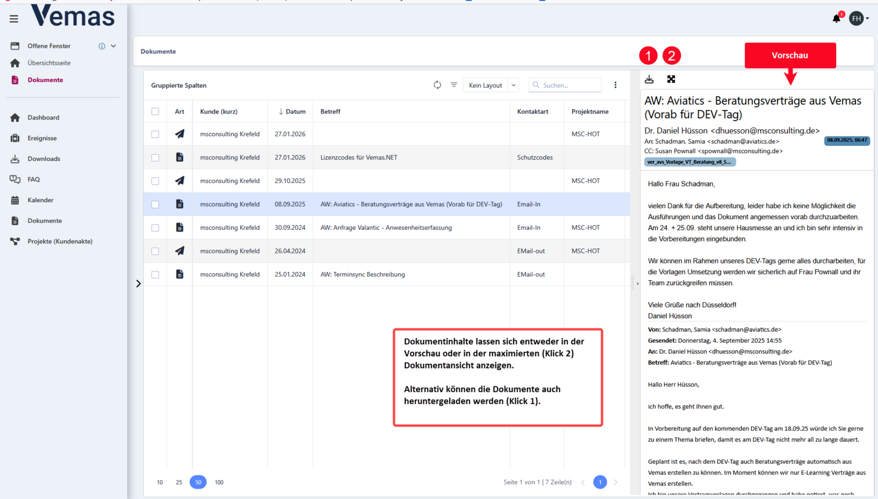Screen dimensions: 878x499
Task: Click the FAQ speech bubble icon
Action: [x=15, y=179]
